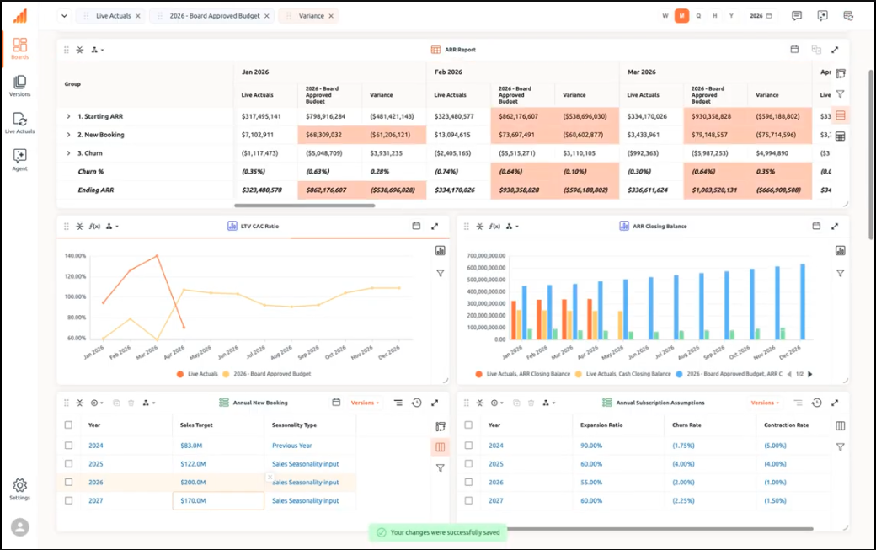
Task: Open the chevron dropdown left of the version chips
Action: point(64,16)
